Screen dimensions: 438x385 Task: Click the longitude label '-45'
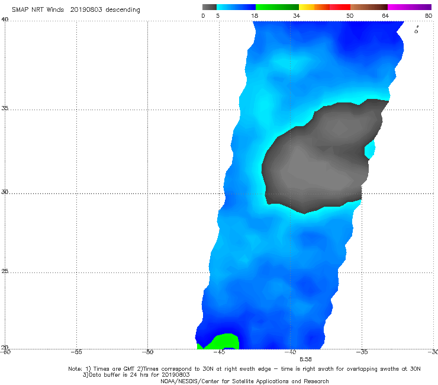coord(219,352)
